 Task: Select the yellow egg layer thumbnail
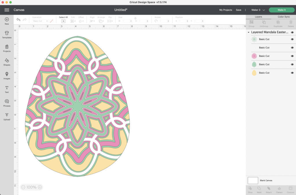pos(254,73)
